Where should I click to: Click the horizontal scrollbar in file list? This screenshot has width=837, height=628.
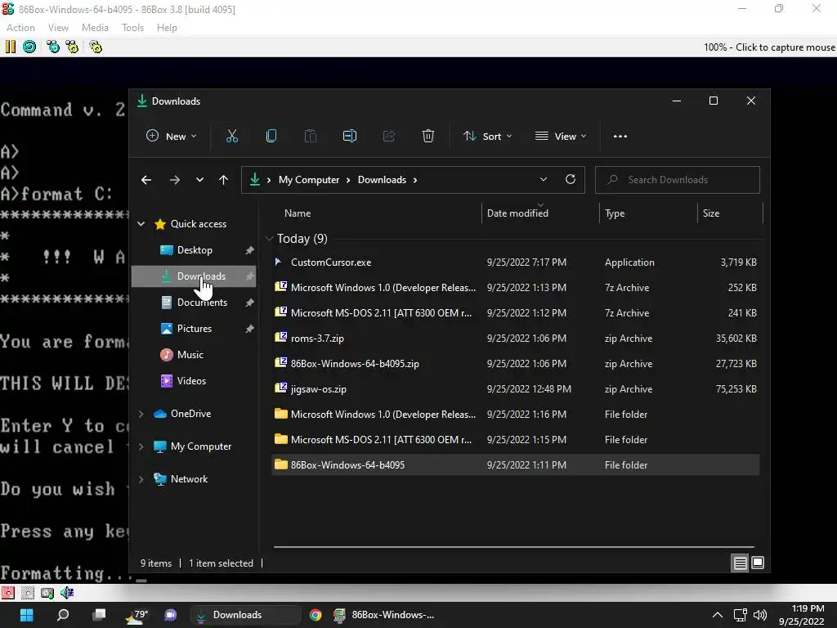[x=513, y=547]
